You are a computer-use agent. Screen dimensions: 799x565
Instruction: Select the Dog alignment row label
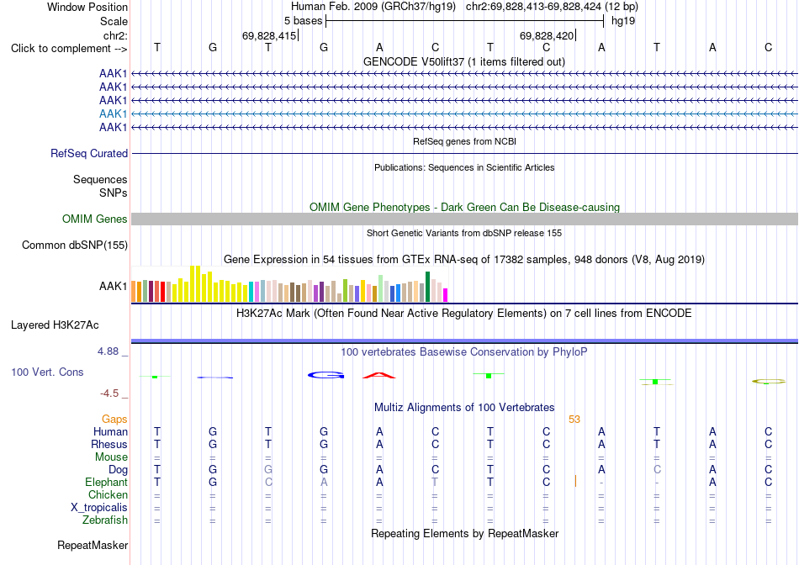pyautogui.click(x=118, y=469)
